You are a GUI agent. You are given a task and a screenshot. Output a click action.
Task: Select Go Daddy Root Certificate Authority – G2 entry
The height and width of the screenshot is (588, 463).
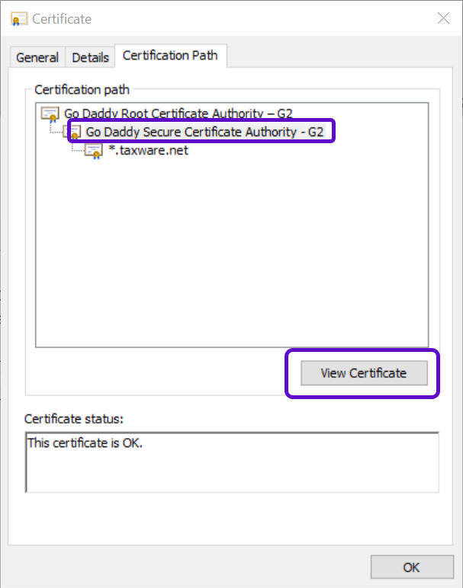pyautogui.click(x=178, y=113)
